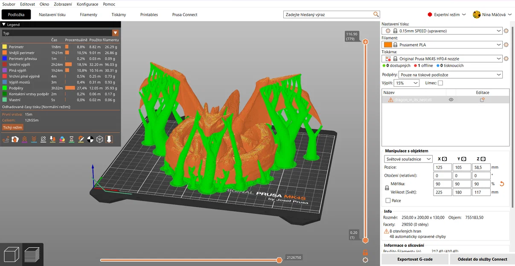Click Z axis mirror icon
The image size is (515, 266).
point(483,159)
